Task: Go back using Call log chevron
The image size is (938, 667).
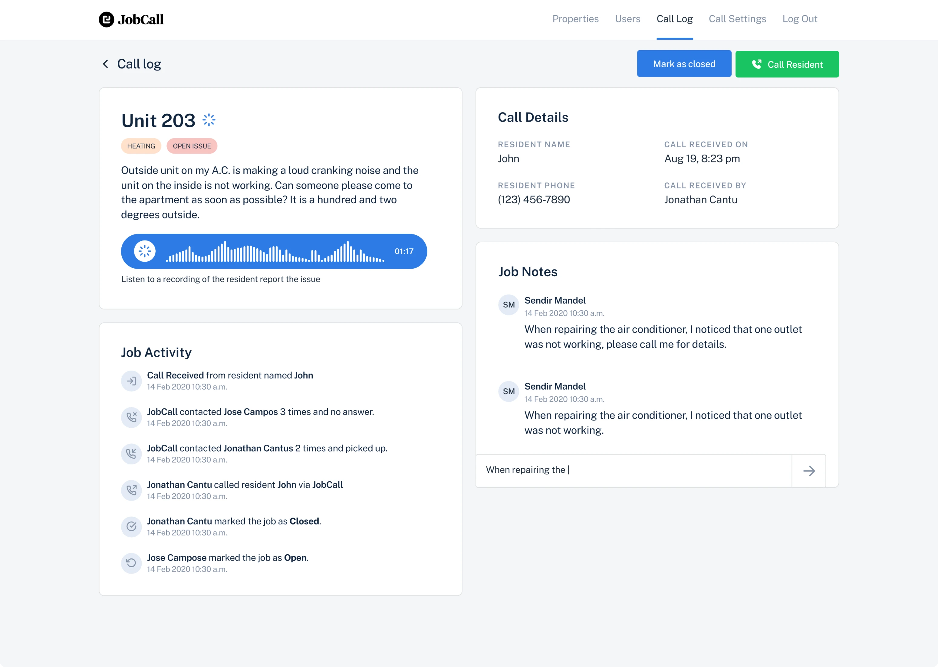Action: pyautogui.click(x=106, y=64)
